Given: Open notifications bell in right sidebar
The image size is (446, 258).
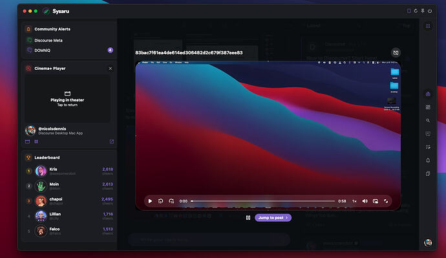Looking at the screenshot, I should coord(428,160).
